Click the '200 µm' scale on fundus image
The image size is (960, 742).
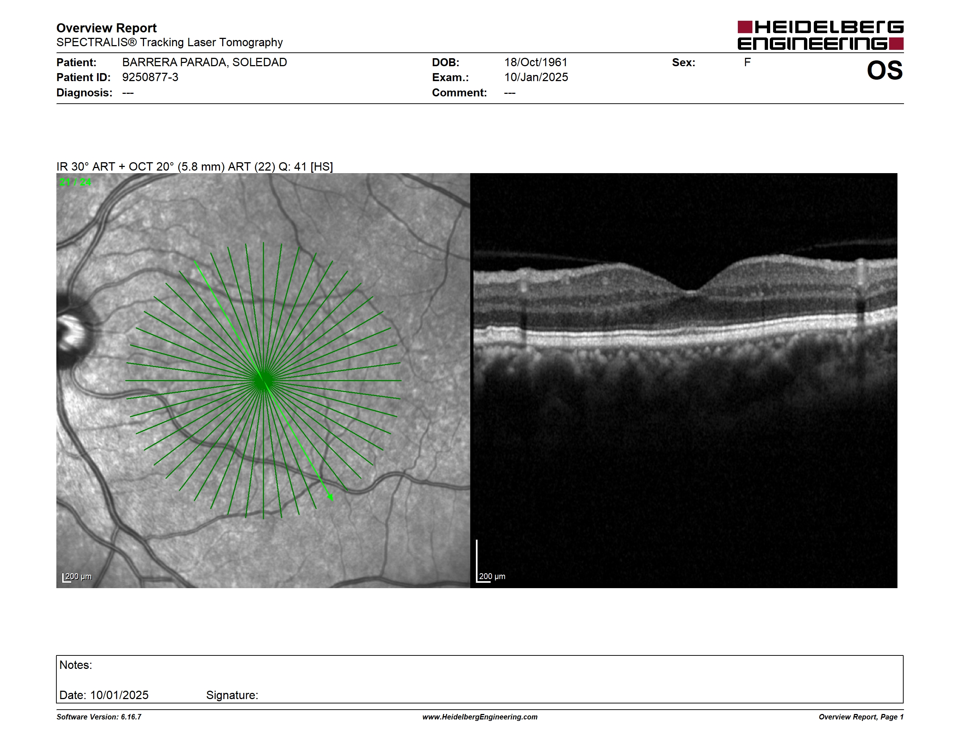click(x=77, y=577)
